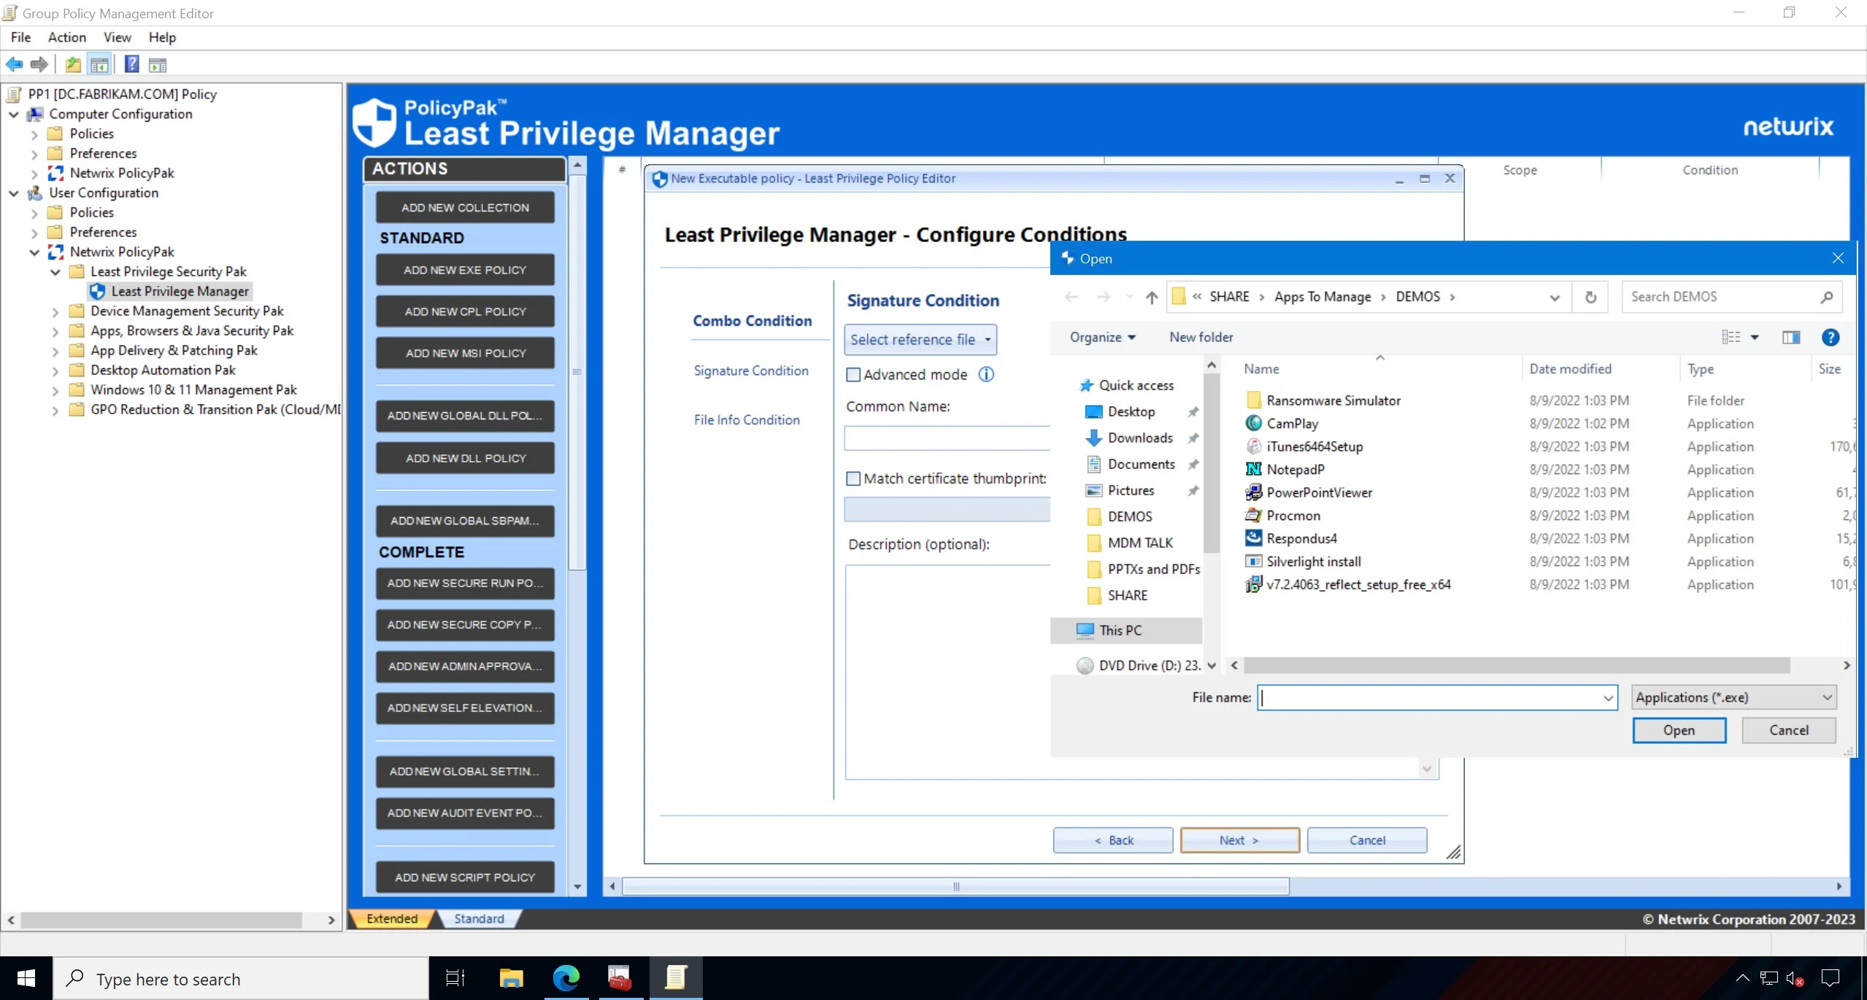
Task: Click the Advanced mode info icon
Action: point(986,374)
